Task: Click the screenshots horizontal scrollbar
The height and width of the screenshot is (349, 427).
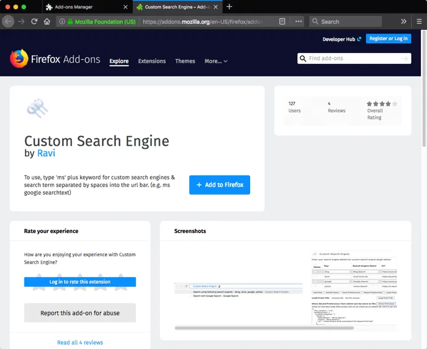Action: coord(264,328)
